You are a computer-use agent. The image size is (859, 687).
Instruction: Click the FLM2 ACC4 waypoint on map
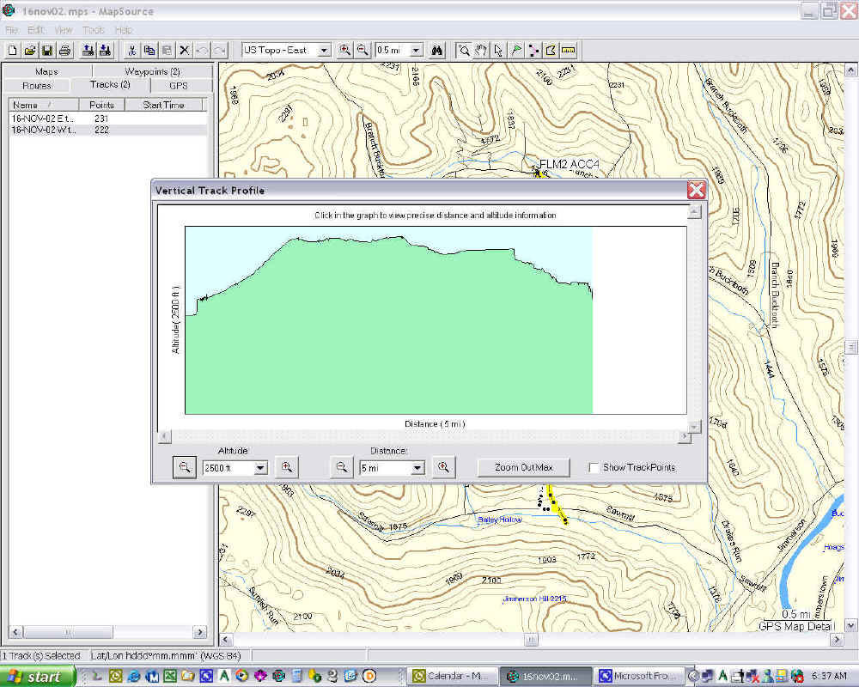click(x=569, y=164)
